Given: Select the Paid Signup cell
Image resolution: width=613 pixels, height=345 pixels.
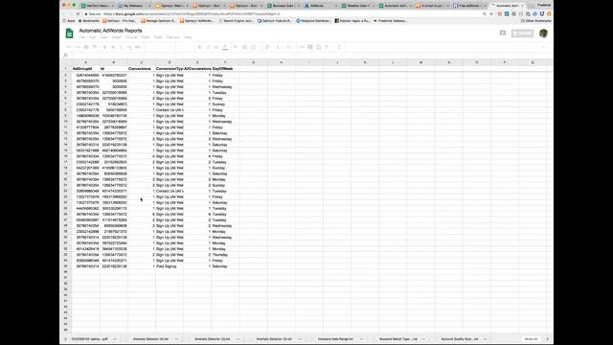Looking at the screenshot, I should click(x=170, y=266).
